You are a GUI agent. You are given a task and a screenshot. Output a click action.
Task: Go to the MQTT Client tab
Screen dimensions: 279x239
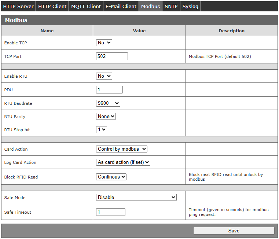coord(86,6)
